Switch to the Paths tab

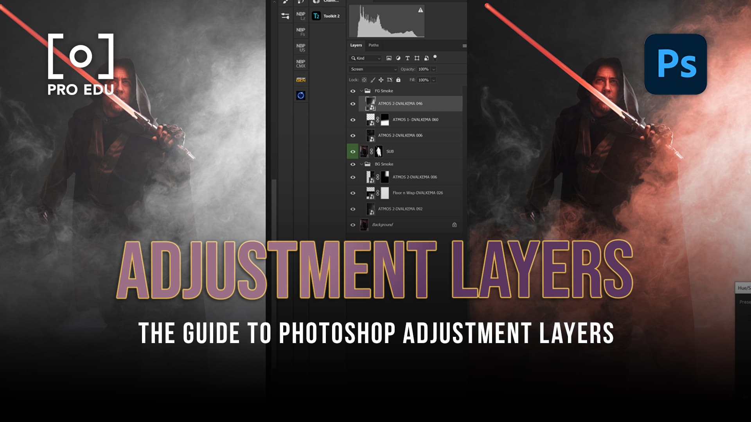click(x=374, y=45)
